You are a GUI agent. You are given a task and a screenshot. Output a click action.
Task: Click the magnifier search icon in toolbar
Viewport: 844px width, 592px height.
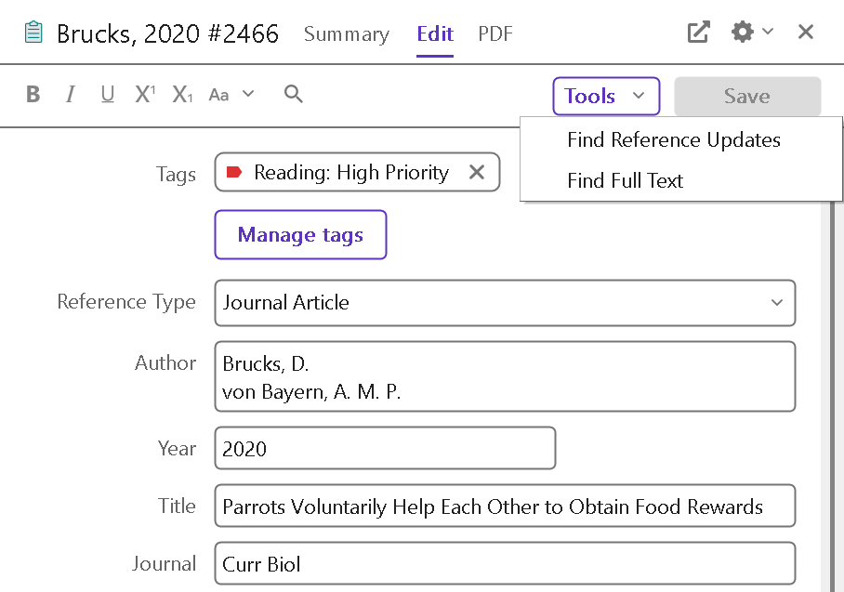(x=294, y=95)
